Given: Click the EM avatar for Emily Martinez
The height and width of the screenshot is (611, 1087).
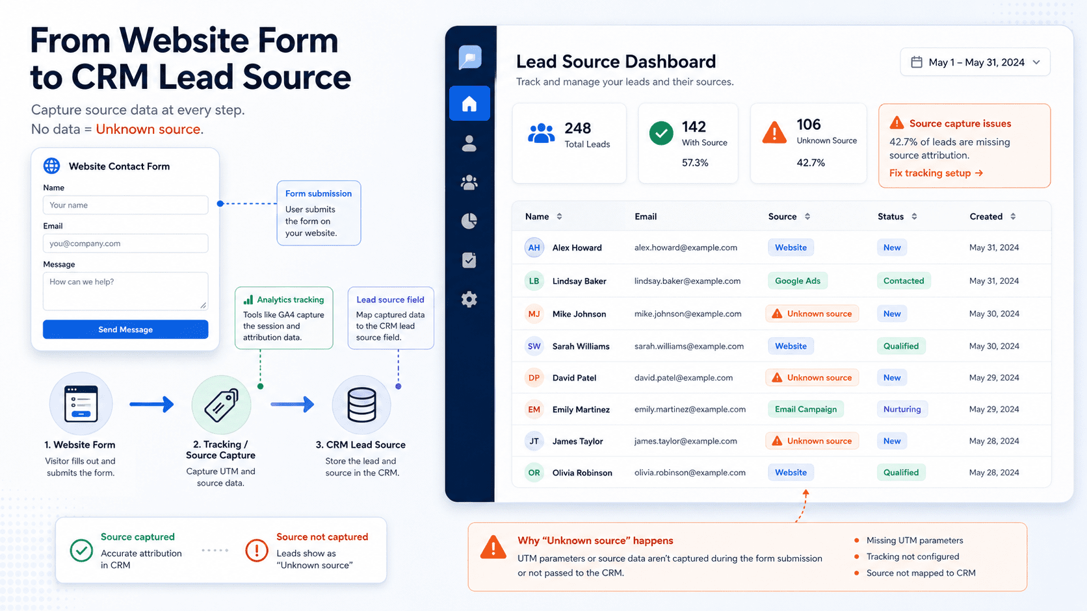Looking at the screenshot, I should 534,410.
